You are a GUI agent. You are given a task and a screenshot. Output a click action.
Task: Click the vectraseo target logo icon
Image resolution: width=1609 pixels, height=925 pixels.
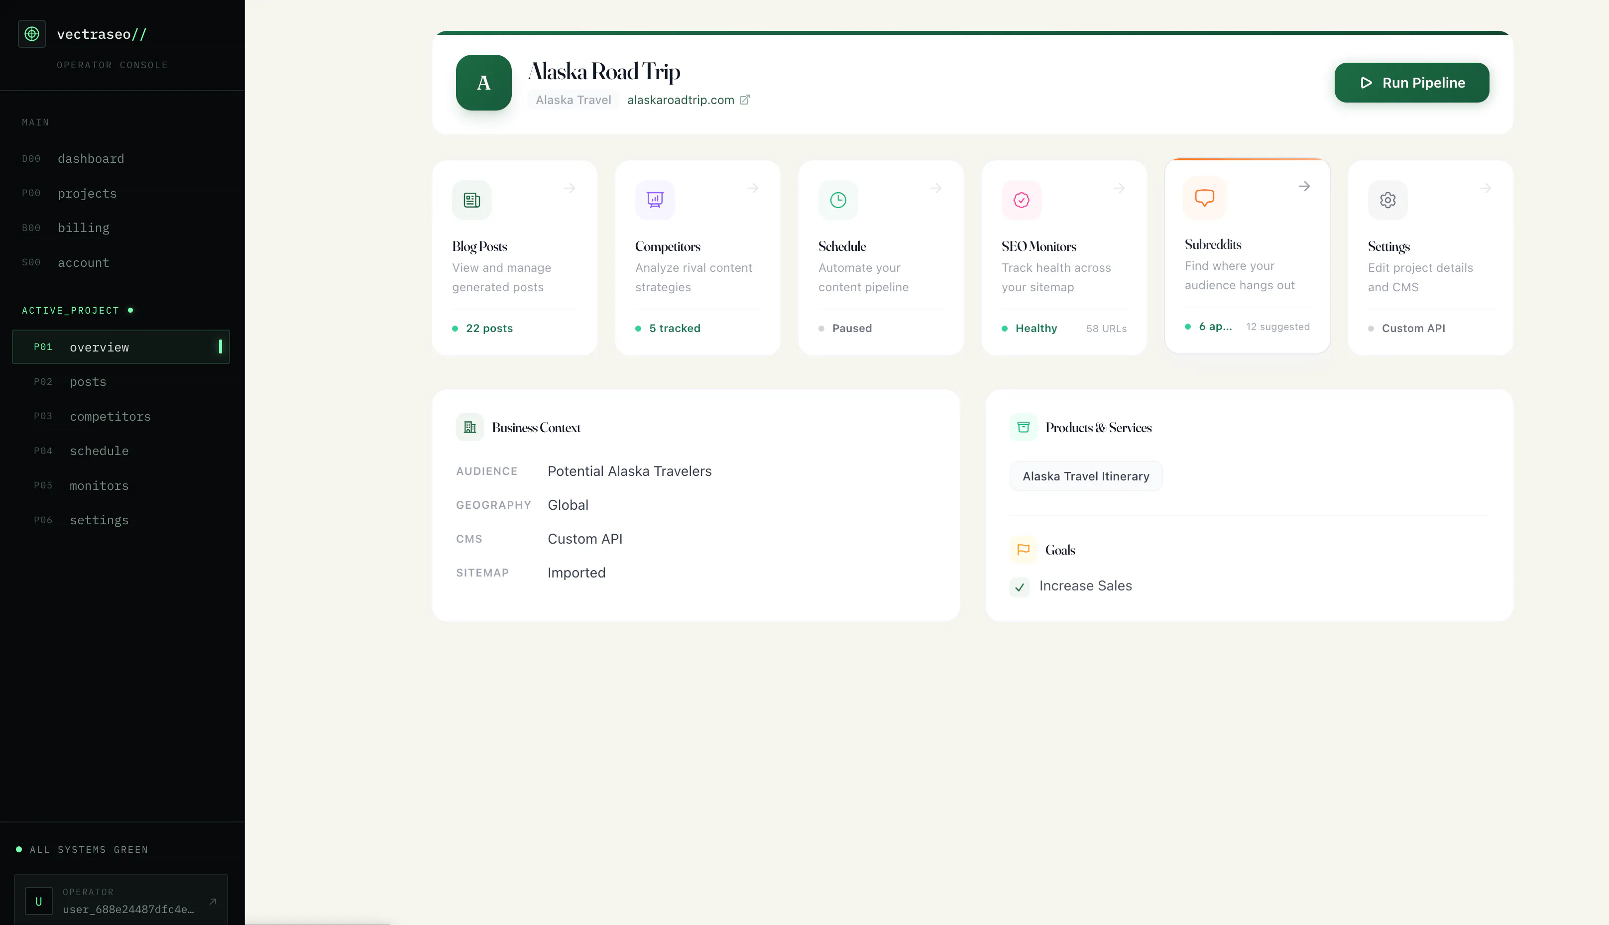pos(32,34)
